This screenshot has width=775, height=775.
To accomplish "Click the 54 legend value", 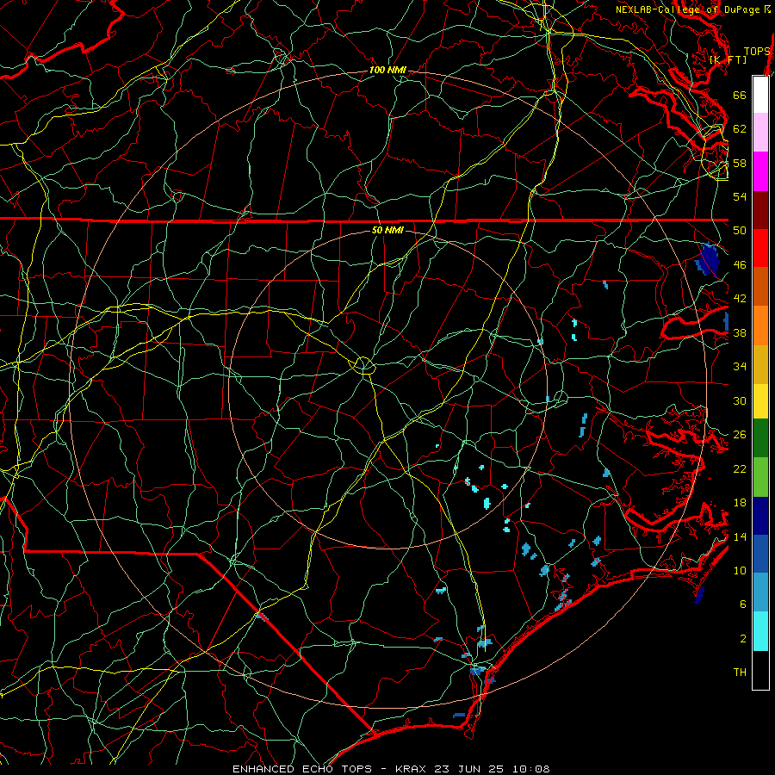I will pos(740,196).
